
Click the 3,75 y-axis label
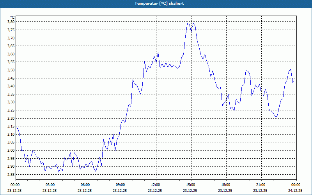(x=11, y=30)
